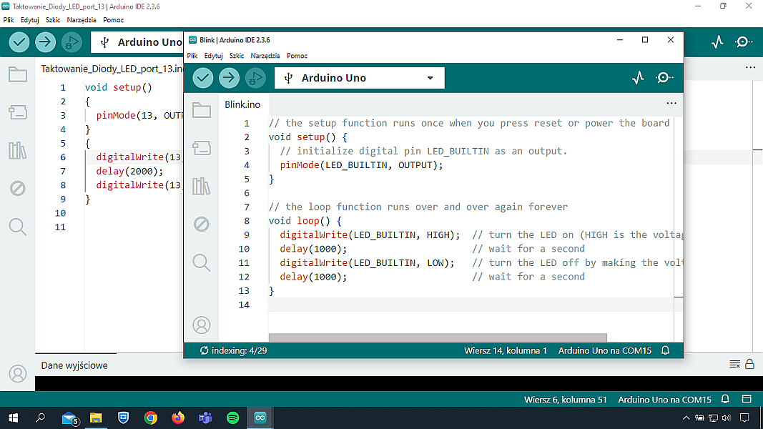Open Blink.ino tab more options menu
Viewport: 763px width, 429px height.
point(671,103)
